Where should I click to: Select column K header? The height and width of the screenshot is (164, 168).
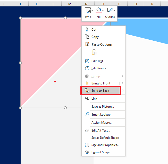[x=37, y=4]
